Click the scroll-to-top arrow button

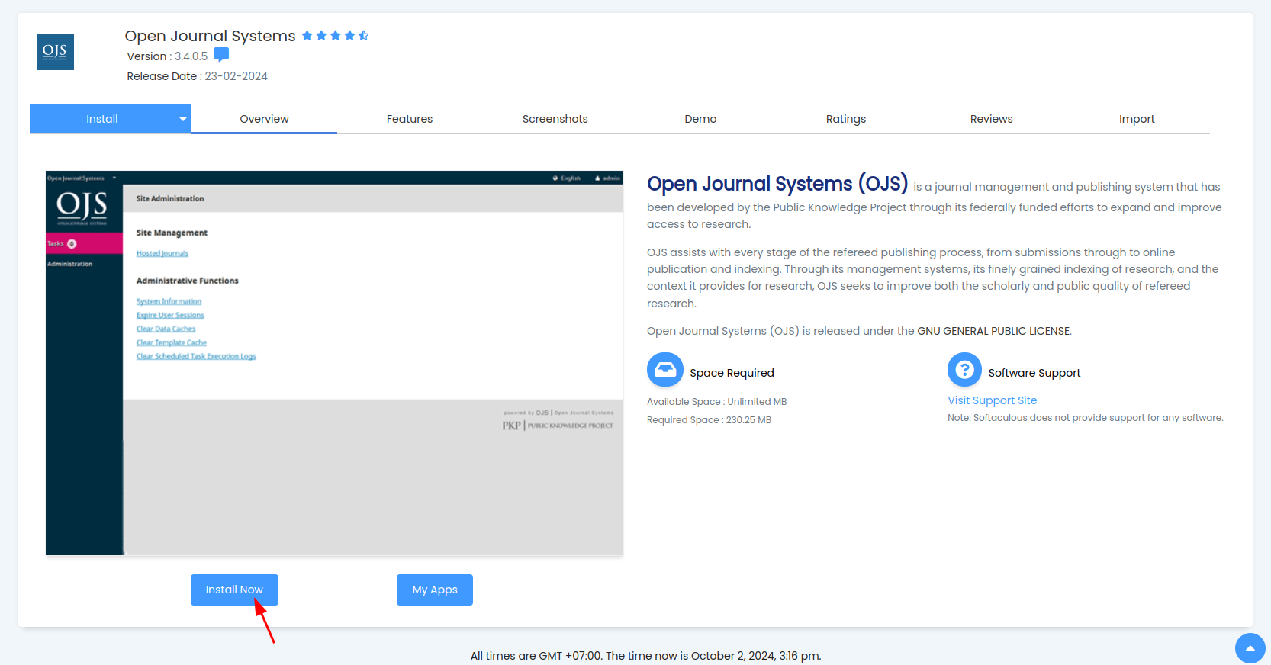point(1250,648)
